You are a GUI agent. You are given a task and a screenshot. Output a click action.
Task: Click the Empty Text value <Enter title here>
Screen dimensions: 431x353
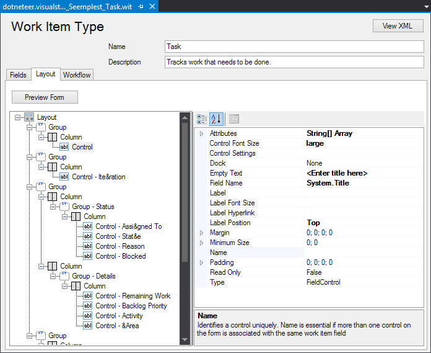point(337,173)
